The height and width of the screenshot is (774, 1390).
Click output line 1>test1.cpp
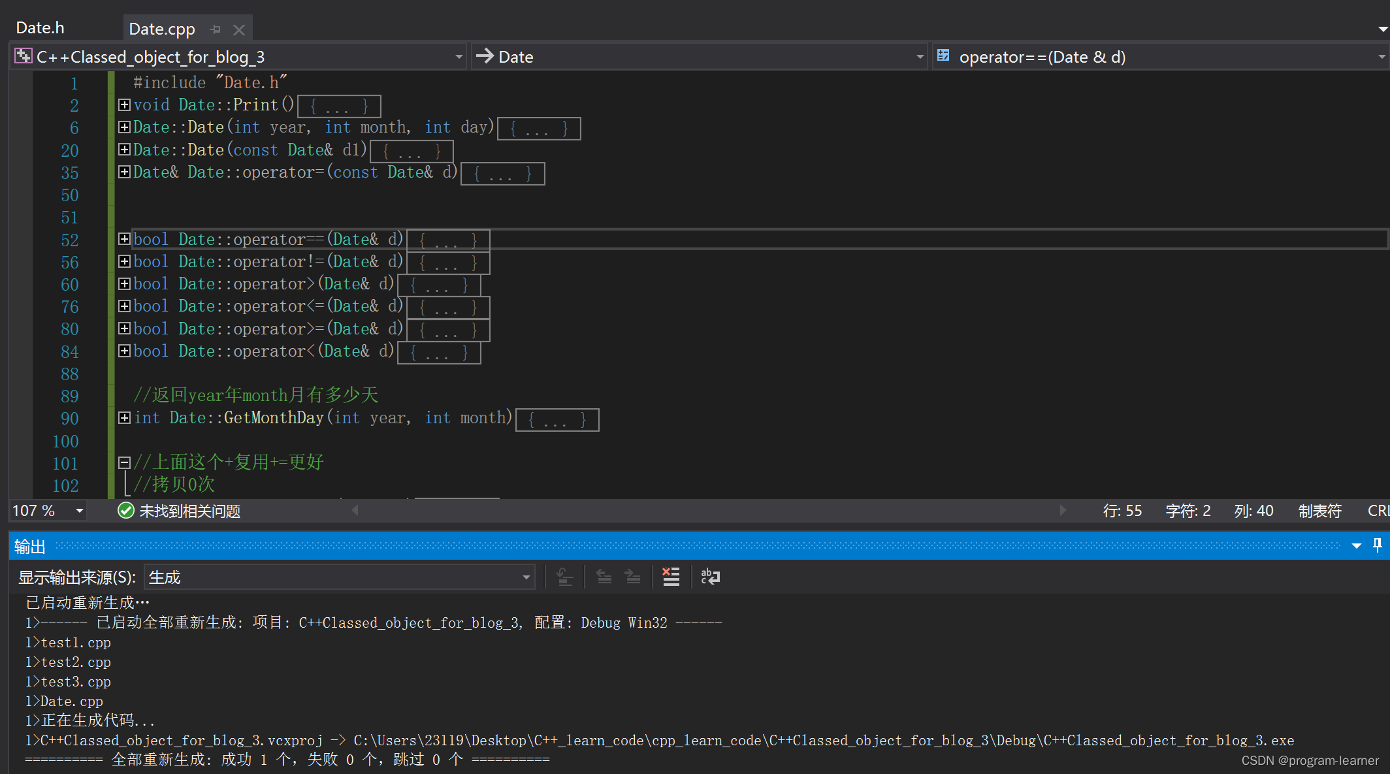(x=69, y=643)
